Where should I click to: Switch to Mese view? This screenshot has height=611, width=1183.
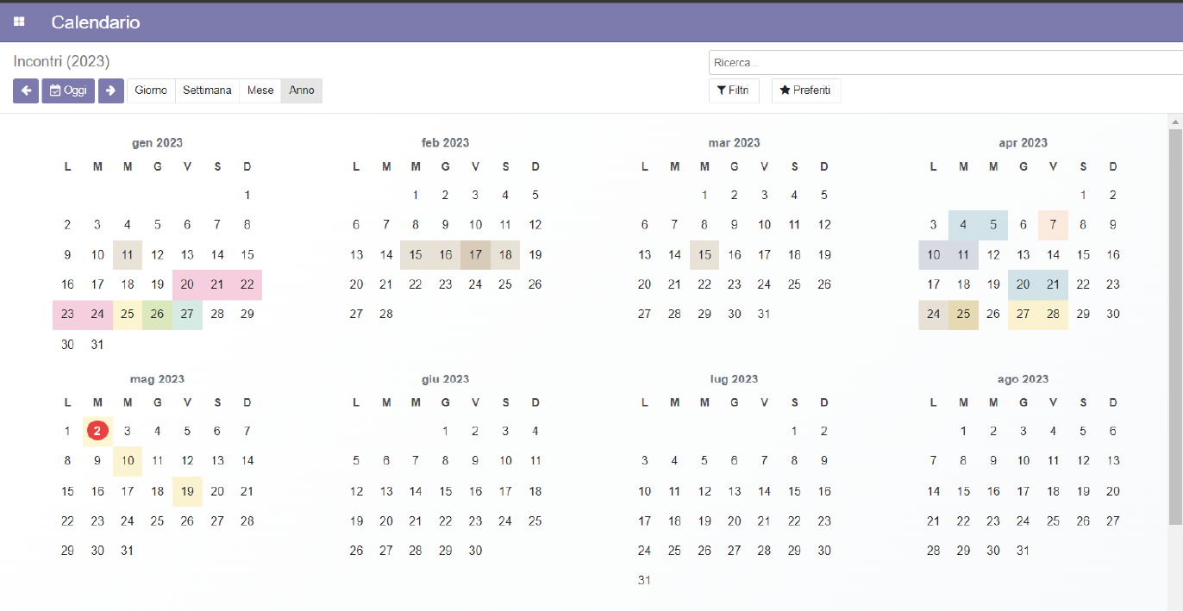tap(260, 90)
